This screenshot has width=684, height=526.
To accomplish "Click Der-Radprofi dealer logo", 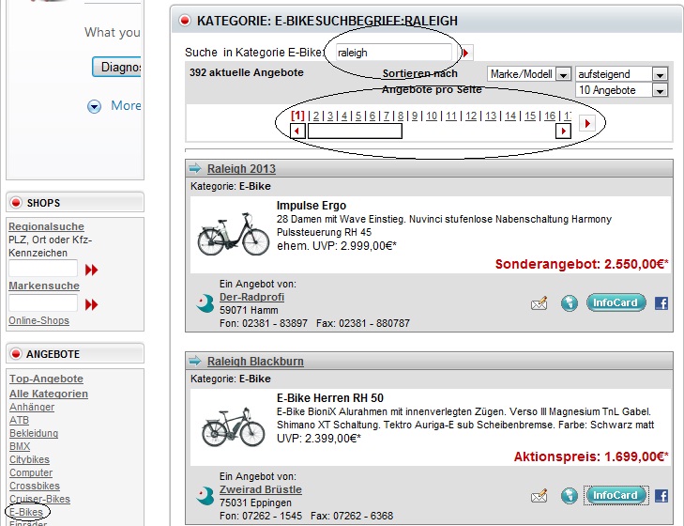I will tap(205, 303).
